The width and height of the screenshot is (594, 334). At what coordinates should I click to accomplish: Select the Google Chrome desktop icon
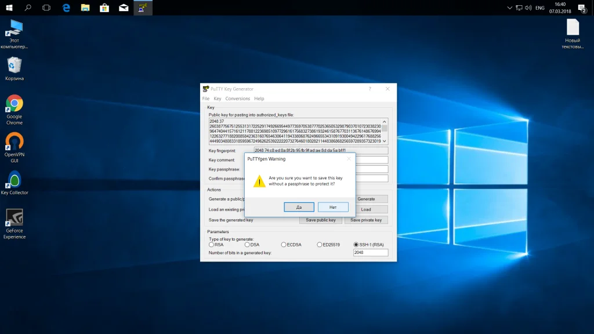(15, 110)
